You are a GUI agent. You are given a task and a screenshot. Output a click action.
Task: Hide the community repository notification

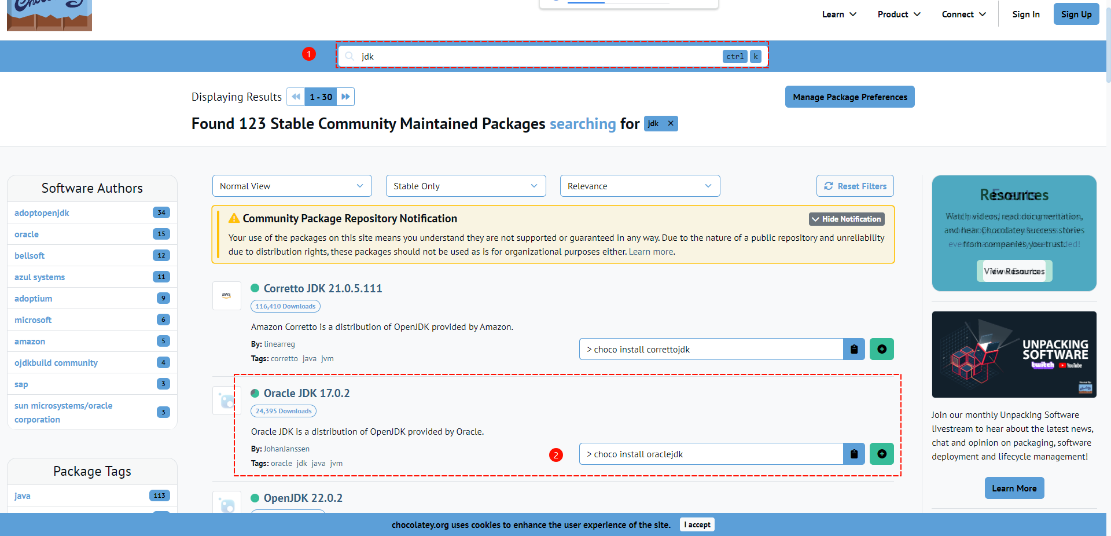846,219
